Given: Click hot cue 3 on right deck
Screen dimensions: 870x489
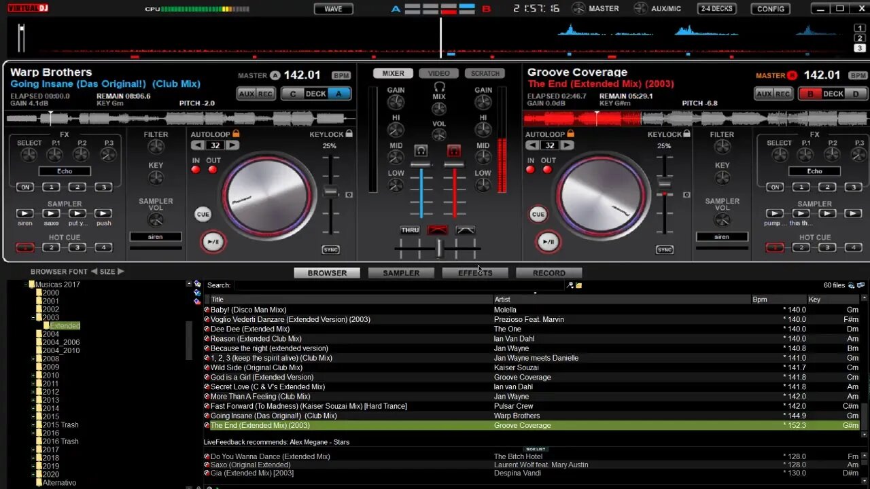Looking at the screenshot, I should [827, 247].
